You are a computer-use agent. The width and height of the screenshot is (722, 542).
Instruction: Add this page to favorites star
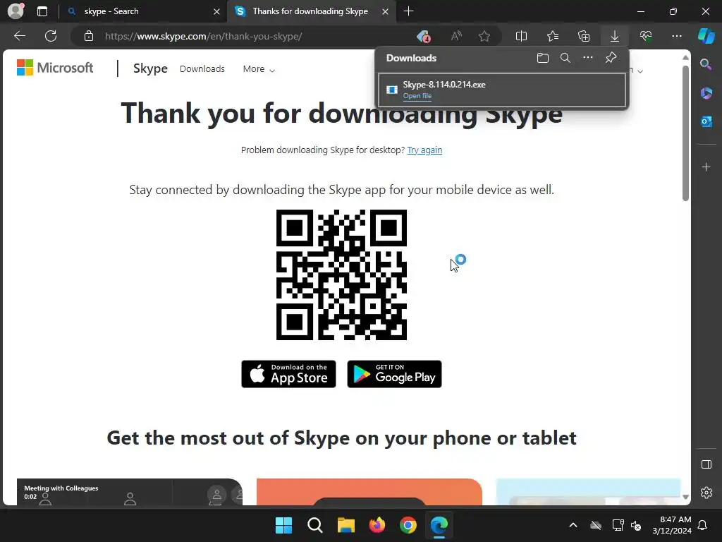[484, 36]
